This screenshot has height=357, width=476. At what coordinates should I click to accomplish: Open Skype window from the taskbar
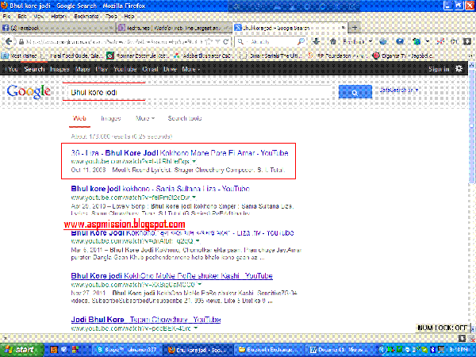(126, 350)
